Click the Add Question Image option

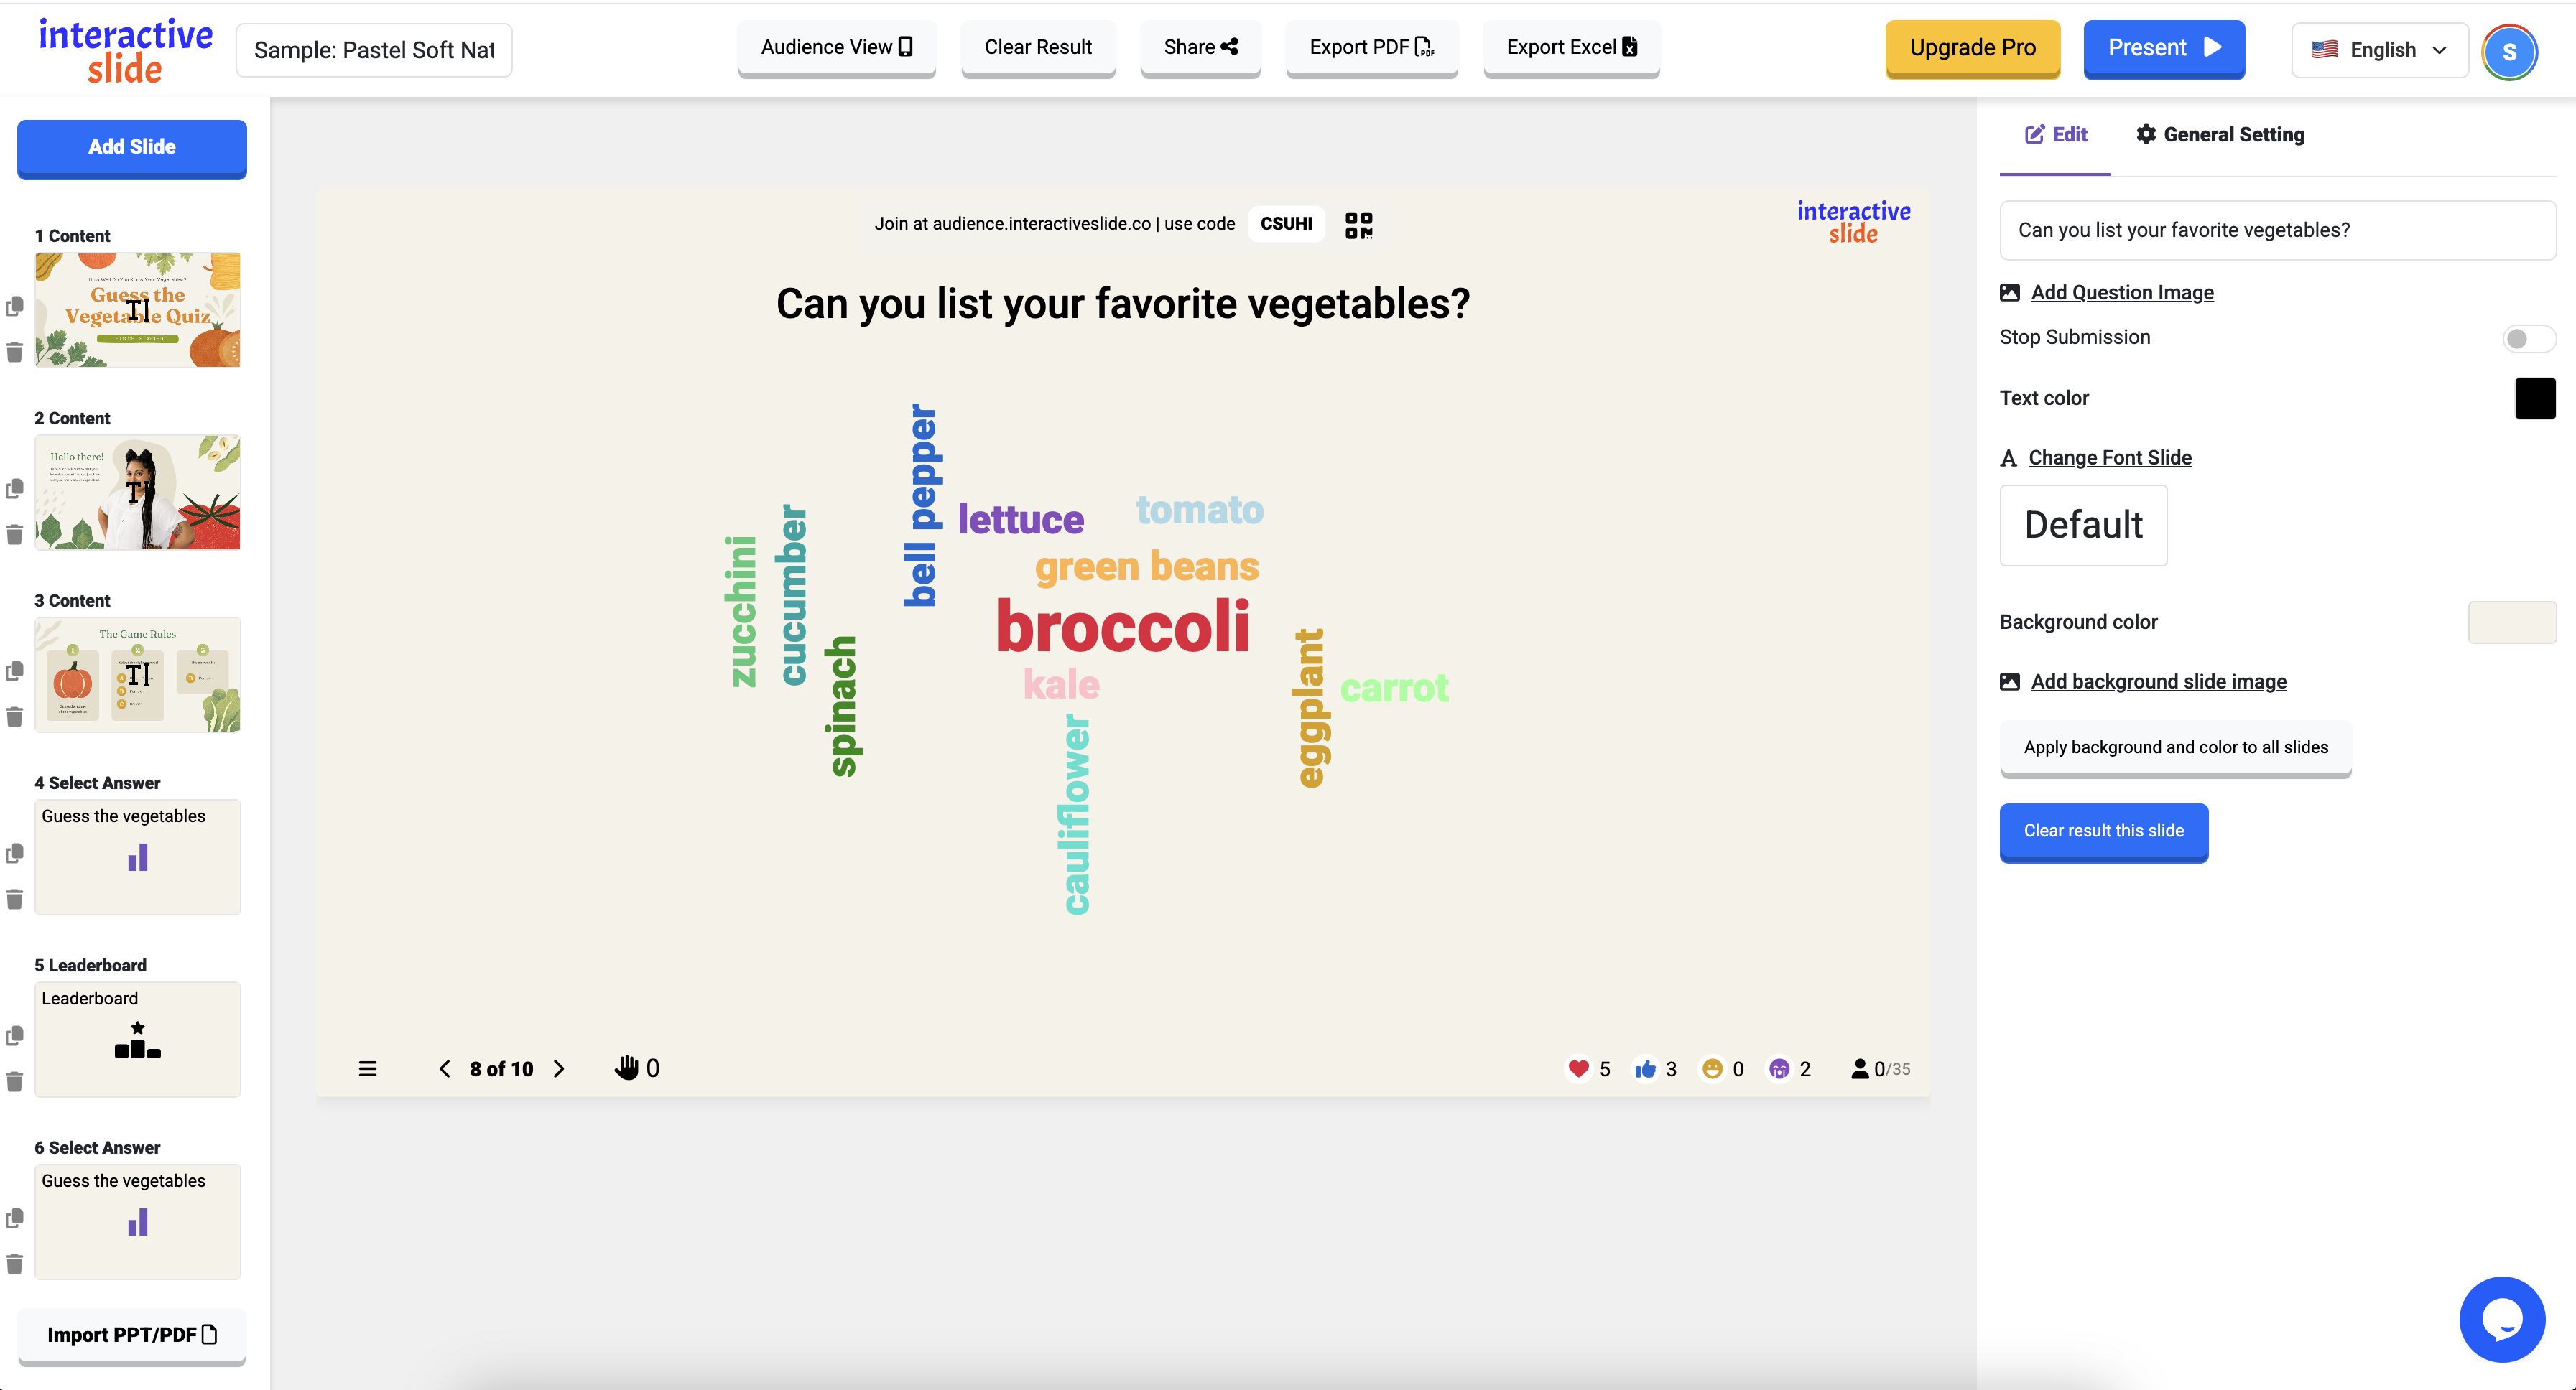click(2122, 291)
